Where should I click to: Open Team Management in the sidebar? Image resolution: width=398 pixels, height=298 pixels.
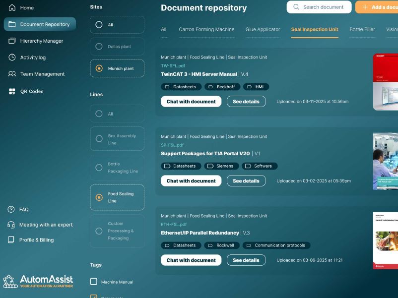coord(42,74)
